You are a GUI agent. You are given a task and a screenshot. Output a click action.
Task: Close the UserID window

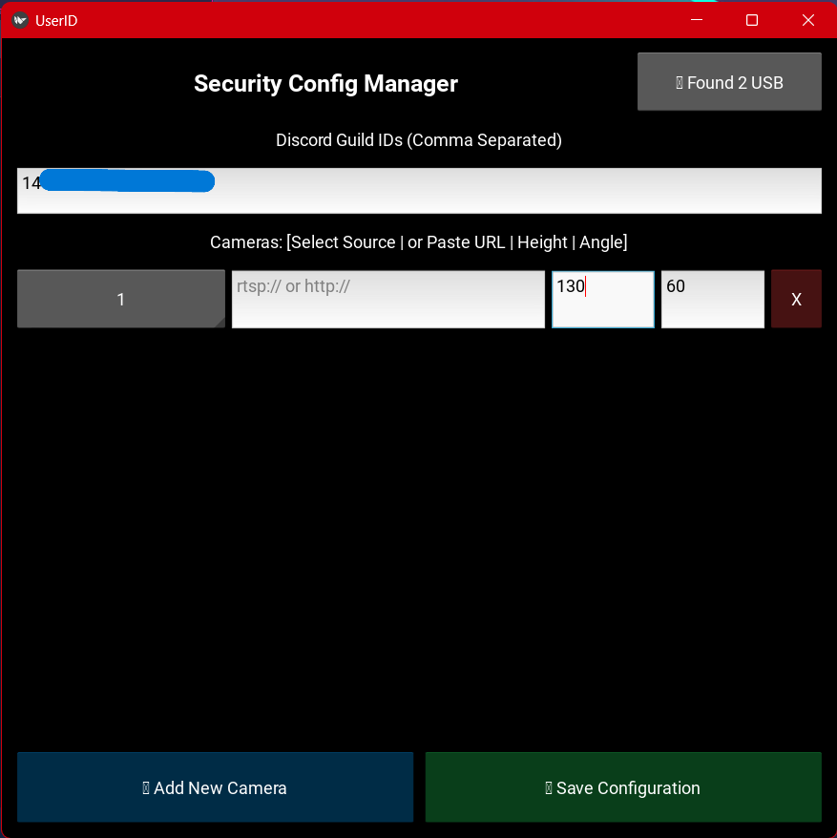808,20
